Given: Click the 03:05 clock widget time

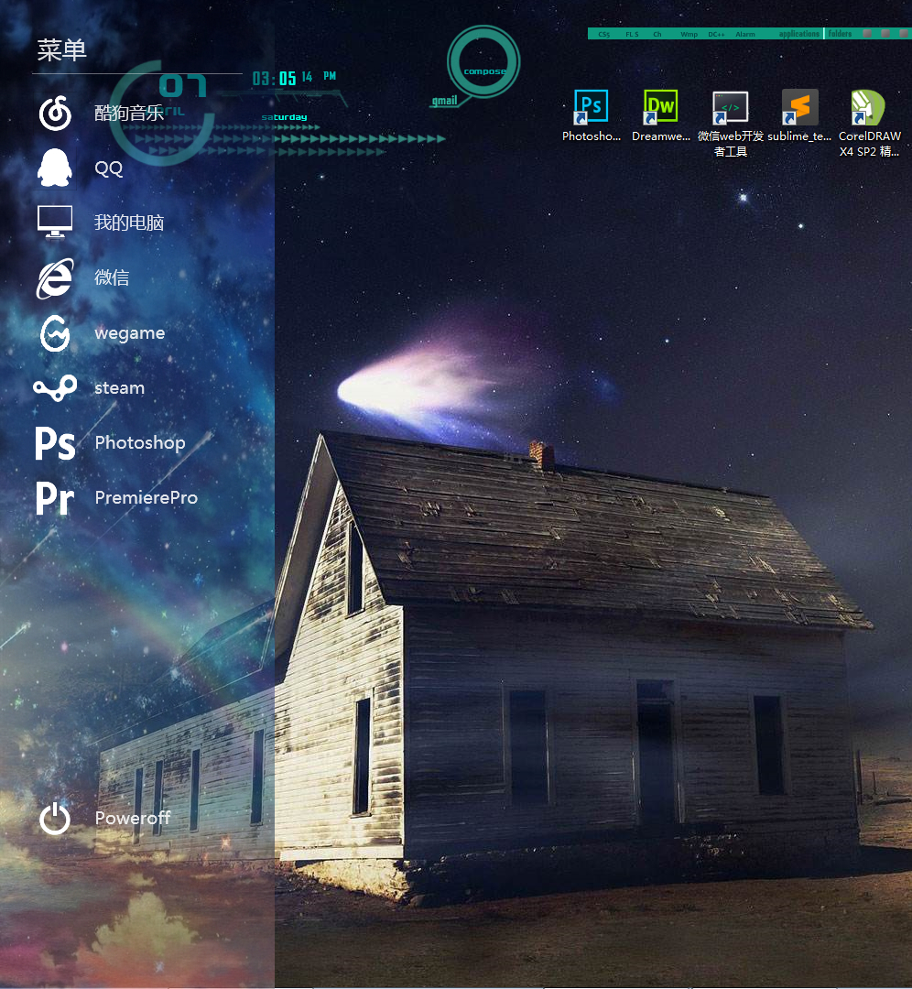Looking at the screenshot, I should pyautogui.click(x=275, y=79).
